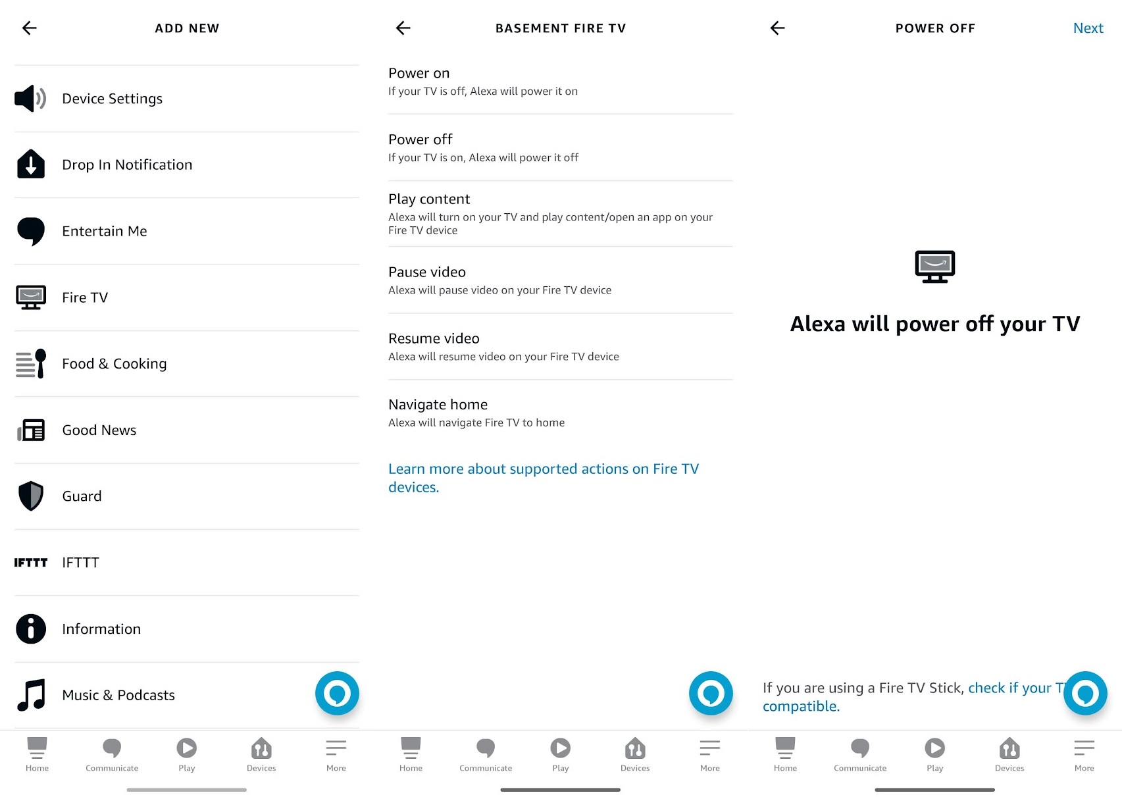The width and height of the screenshot is (1122, 797).
Task: Tap Next to confirm Power Off
Action: [x=1087, y=28]
